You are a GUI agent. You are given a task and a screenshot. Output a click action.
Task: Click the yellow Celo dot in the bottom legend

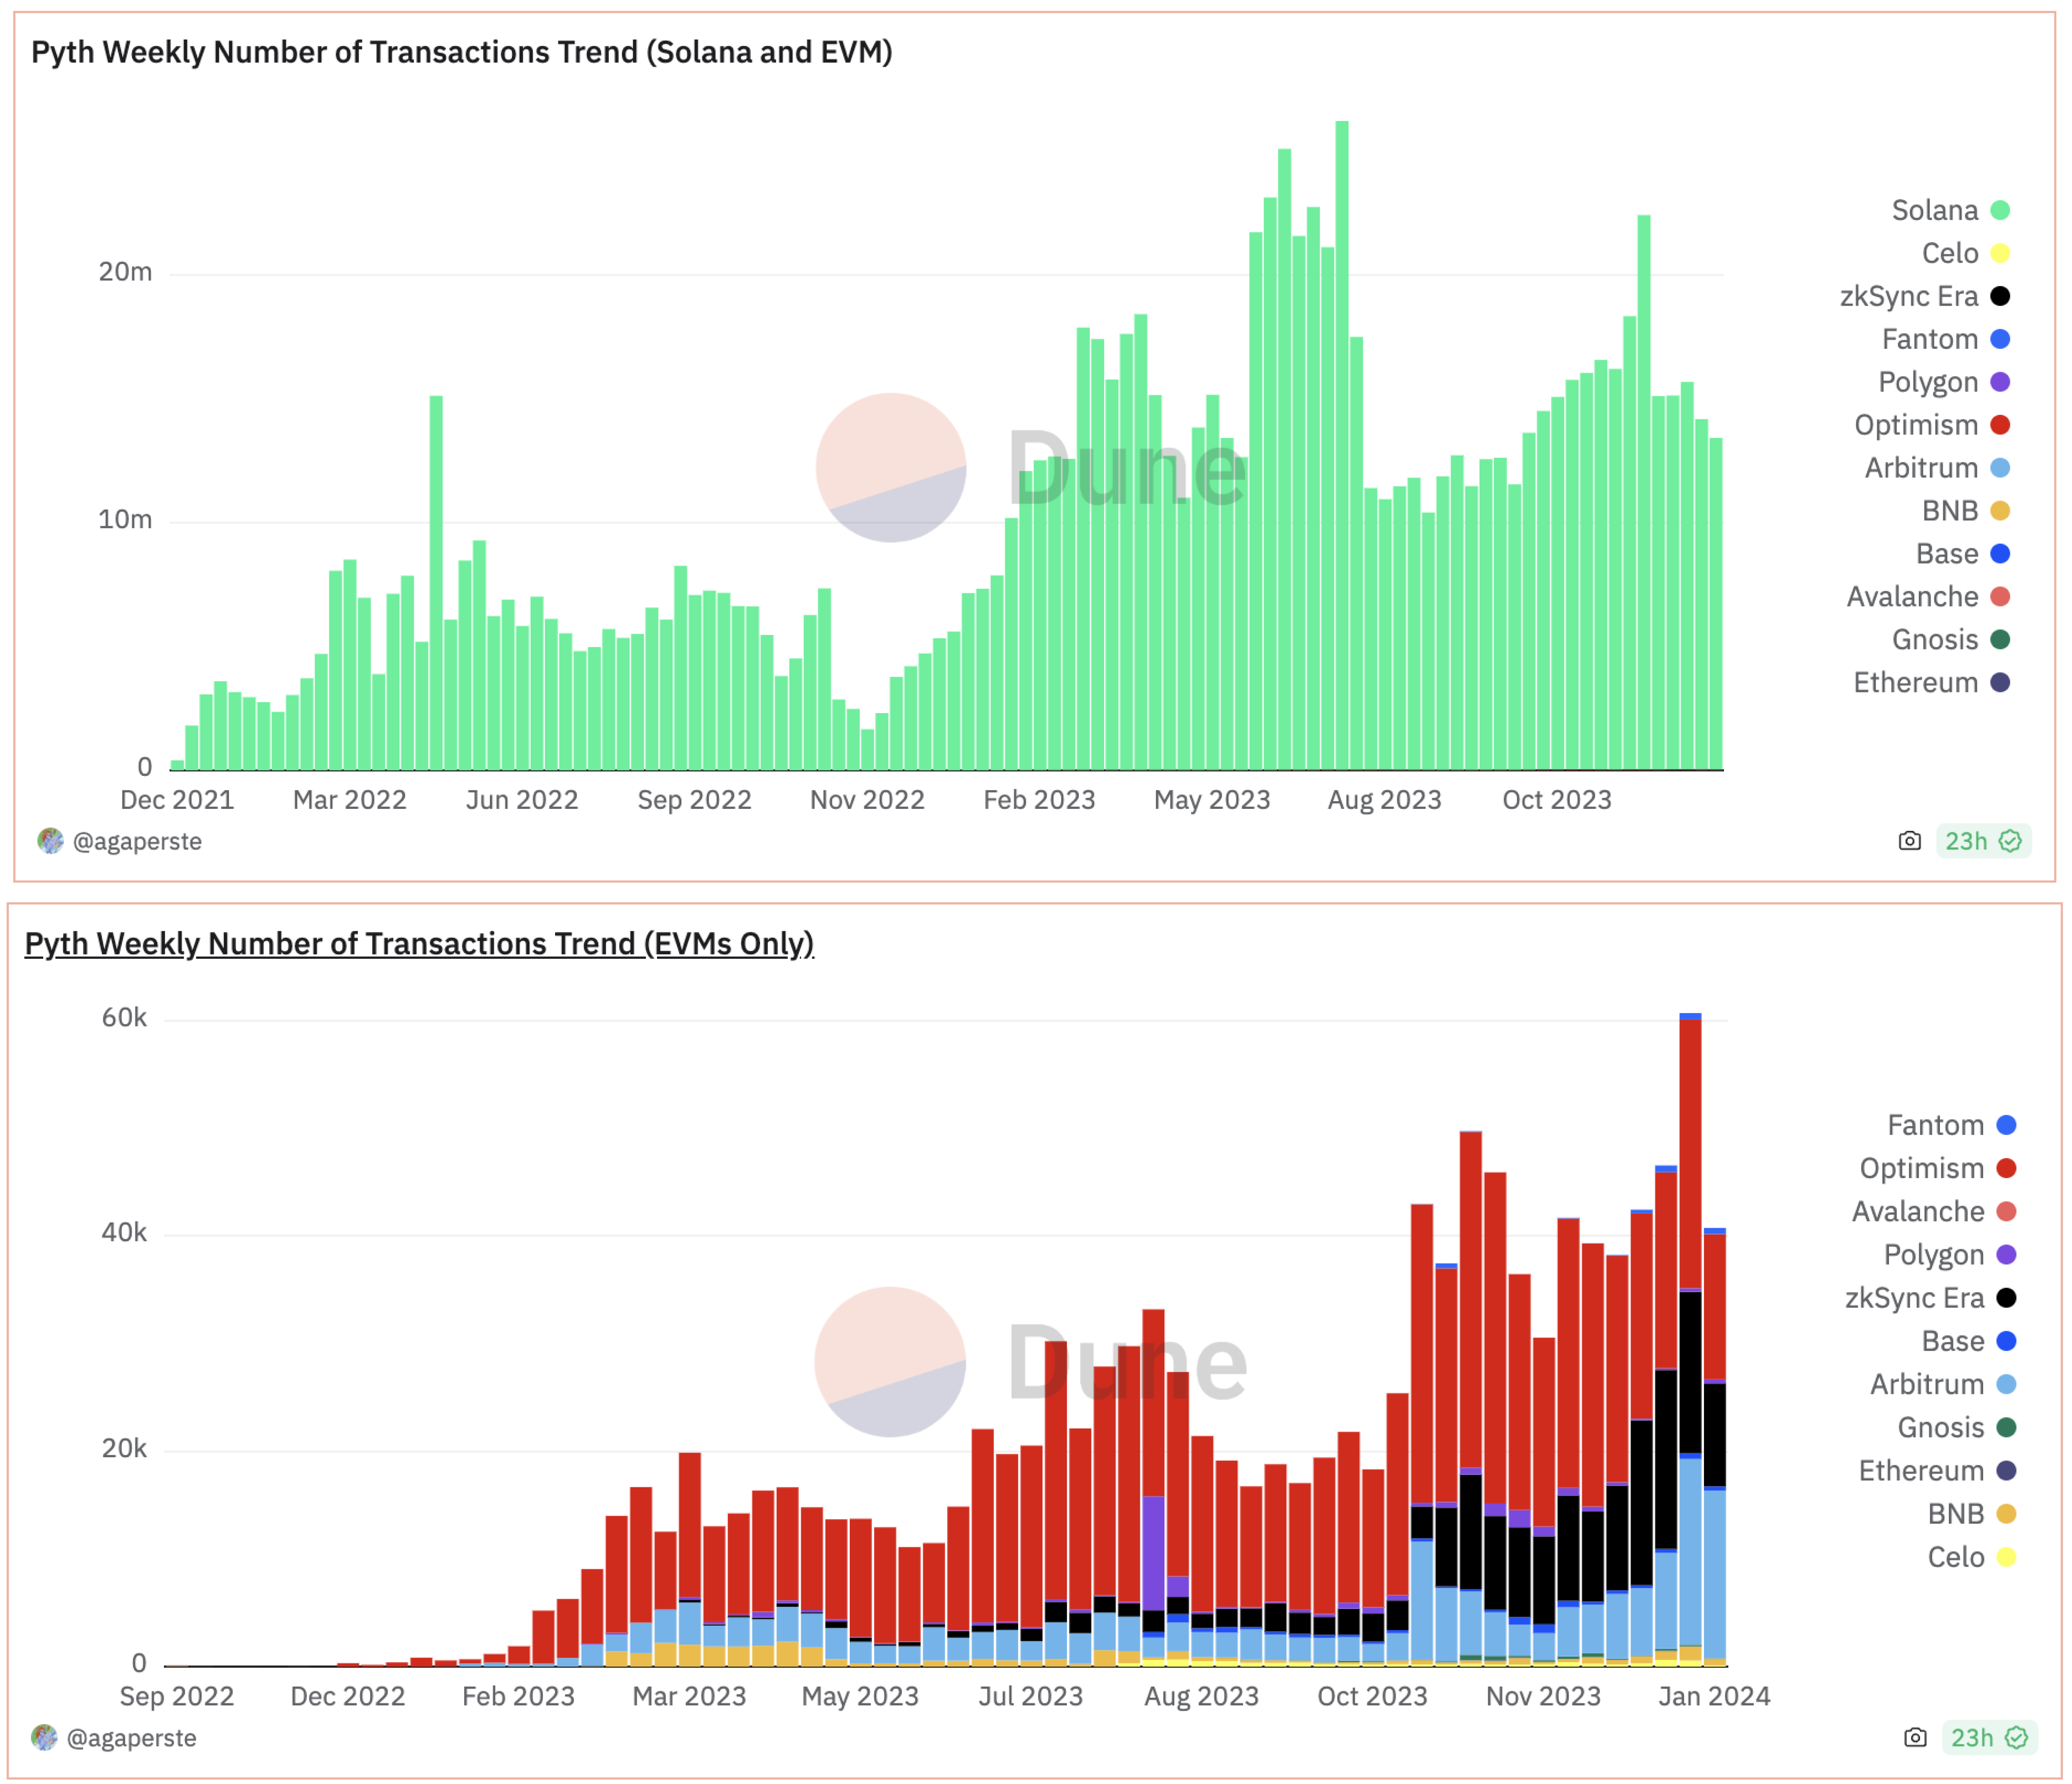2005,1557
